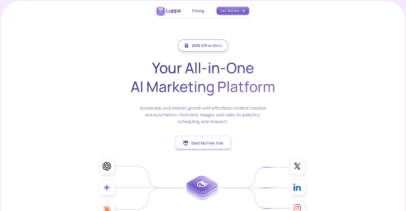Screen dimensions: 406x211
Task: Click the headline text Your All-in-One
Action: tap(203, 68)
